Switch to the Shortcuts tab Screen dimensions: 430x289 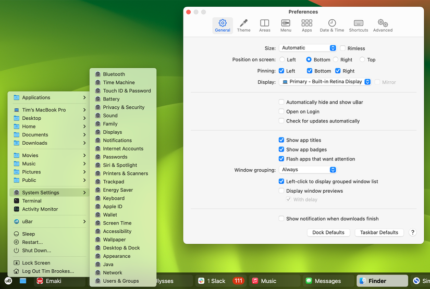pyautogui.click(x=359, y=26)
